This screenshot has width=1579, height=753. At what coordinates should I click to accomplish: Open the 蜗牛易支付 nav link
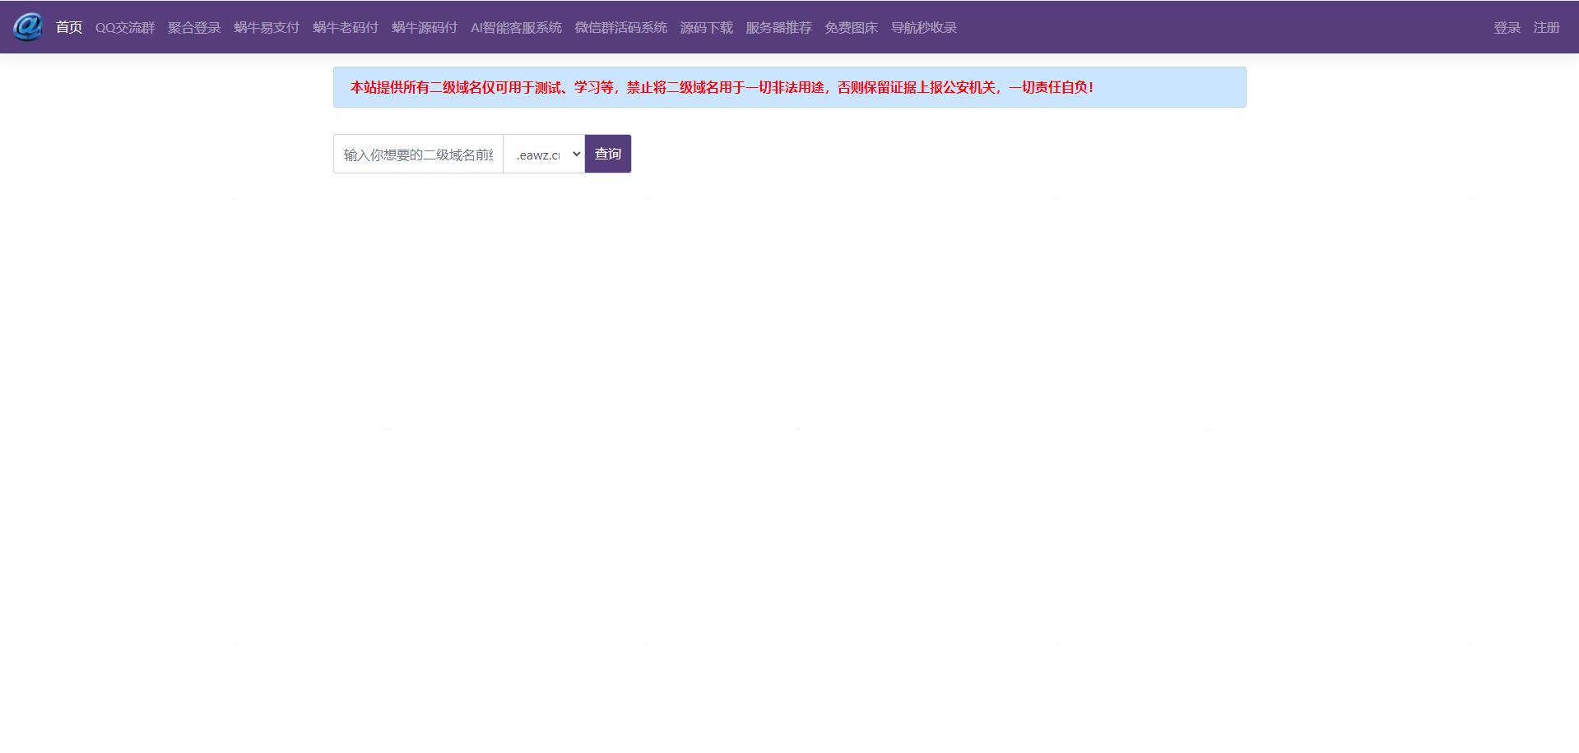click(267, 28)
